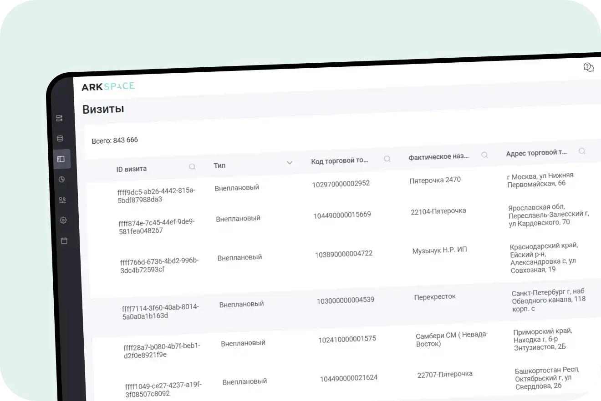Click Внеплановый in the Музычук Н.Р. ИП row
The height and width of the screenshot is (401, 601).
click(x=239, y=257)
